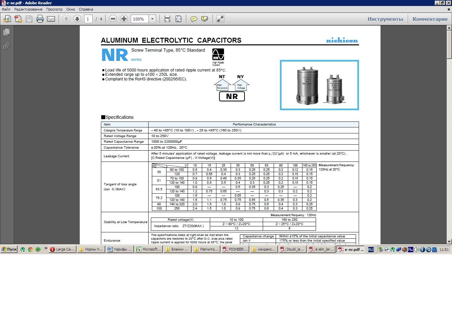
Task: Go to next page arrow icon
Action: (77, 19)
